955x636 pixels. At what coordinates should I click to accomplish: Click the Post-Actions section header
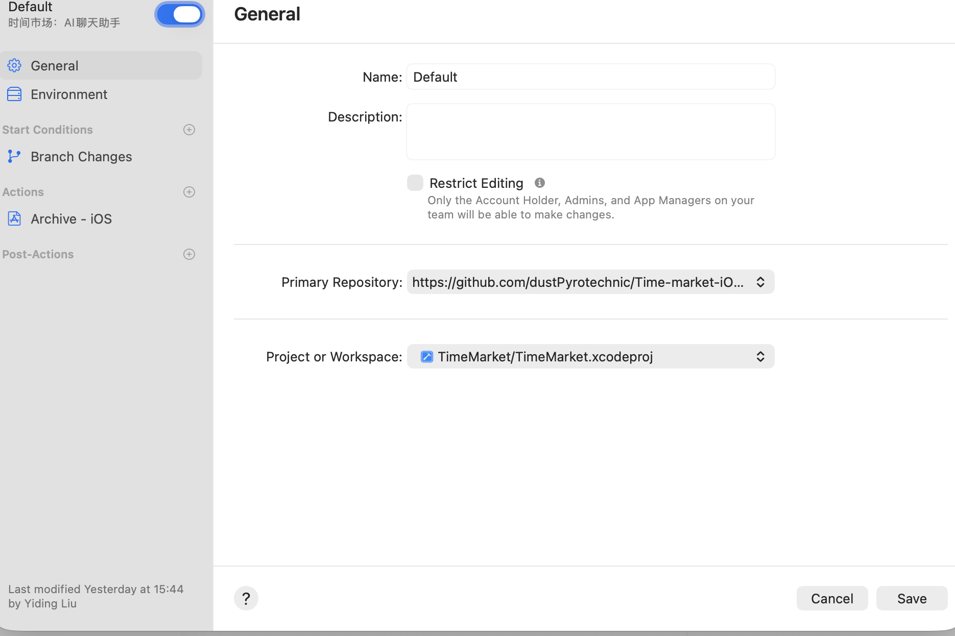[38, 254]
